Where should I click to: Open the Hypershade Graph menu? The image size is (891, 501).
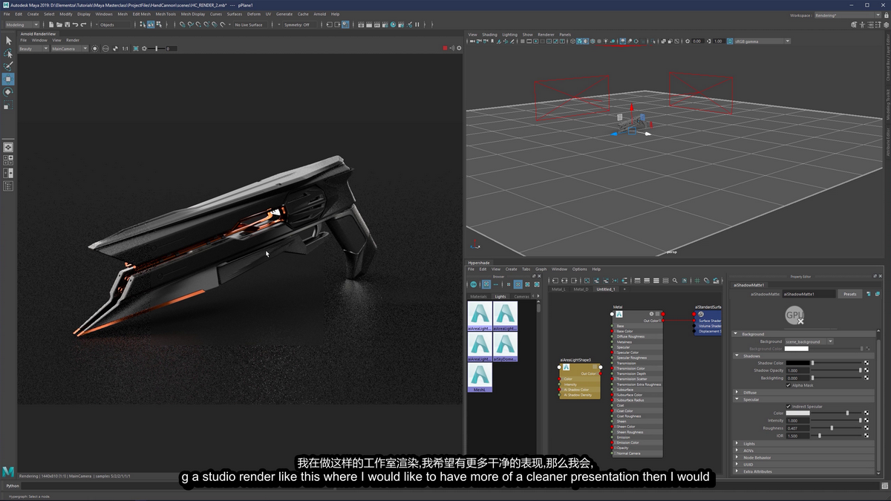541,269
